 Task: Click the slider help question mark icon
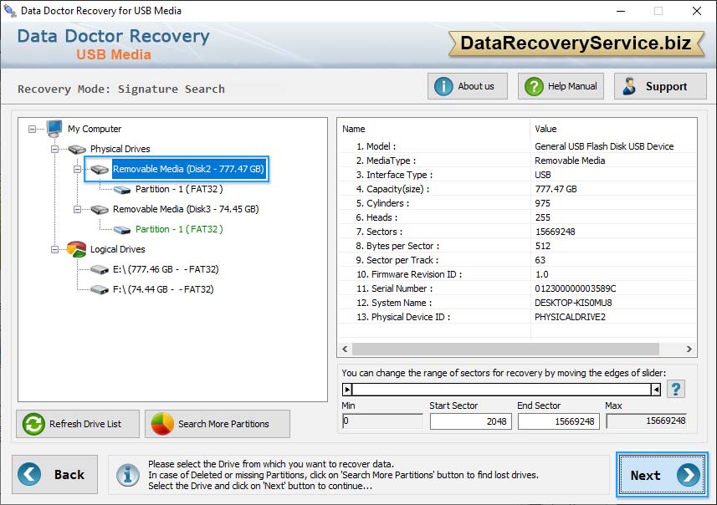pyautogui.click(x=675, y=390)
